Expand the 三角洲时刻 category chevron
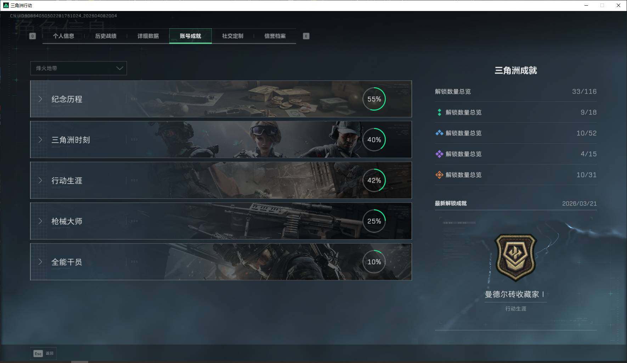 40,140
